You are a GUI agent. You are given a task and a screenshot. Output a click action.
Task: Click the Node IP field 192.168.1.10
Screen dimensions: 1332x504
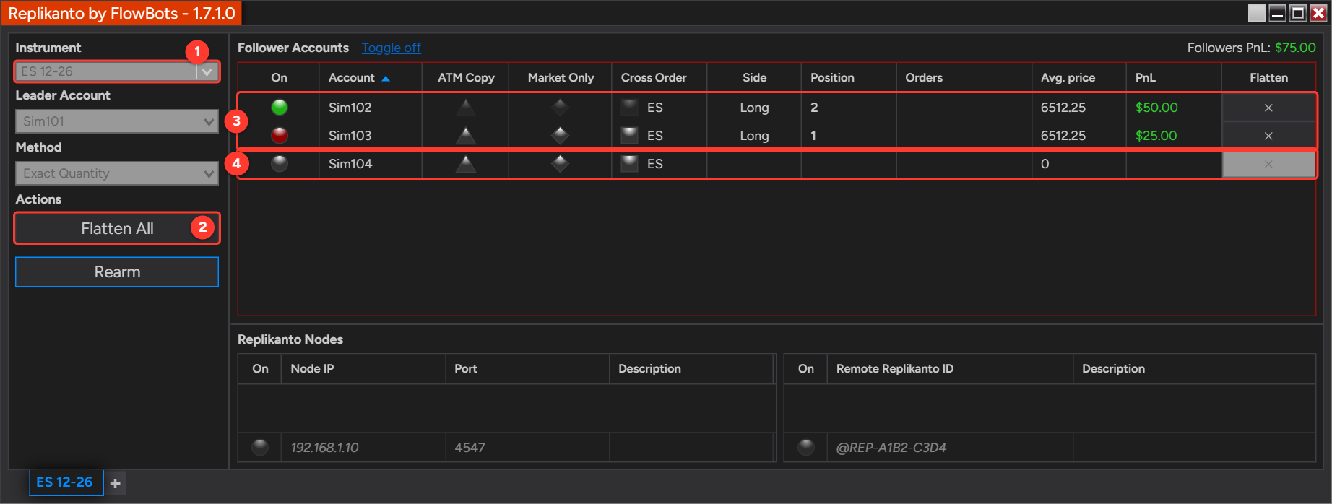point(363,448)
